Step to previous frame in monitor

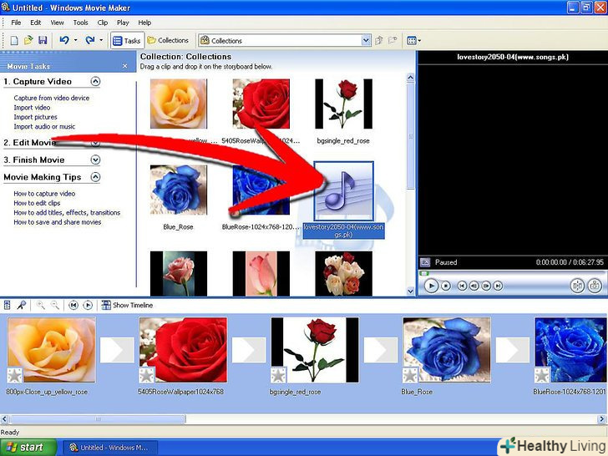pyautogui.click(x=474, y=286)
